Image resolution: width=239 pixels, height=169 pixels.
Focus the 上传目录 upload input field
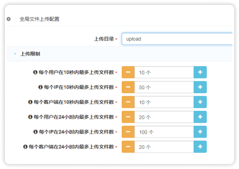point(177,39)
